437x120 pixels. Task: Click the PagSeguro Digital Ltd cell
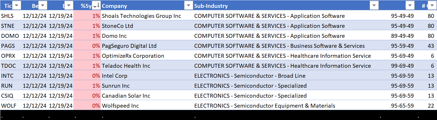pyautogui.click(x=129, y=46)
